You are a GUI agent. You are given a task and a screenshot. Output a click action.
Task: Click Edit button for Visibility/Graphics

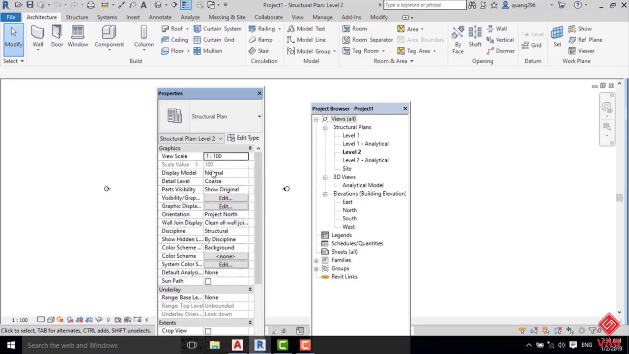[x=226, y=198]
